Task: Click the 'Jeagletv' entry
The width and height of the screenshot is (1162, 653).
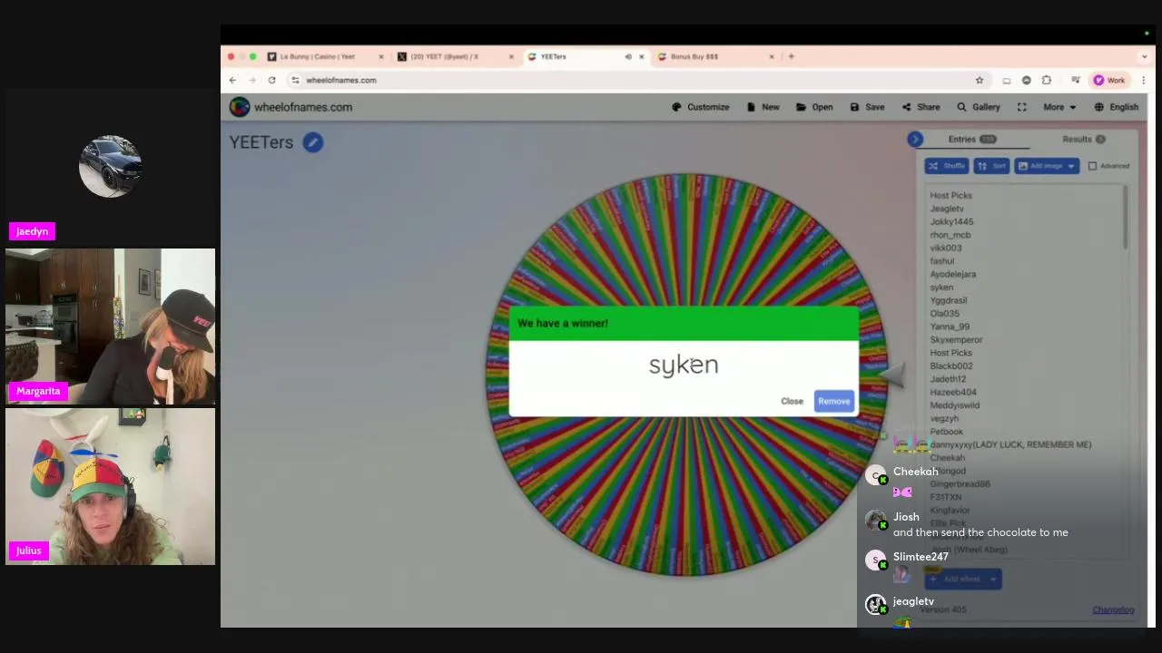Action: (947, 209)
